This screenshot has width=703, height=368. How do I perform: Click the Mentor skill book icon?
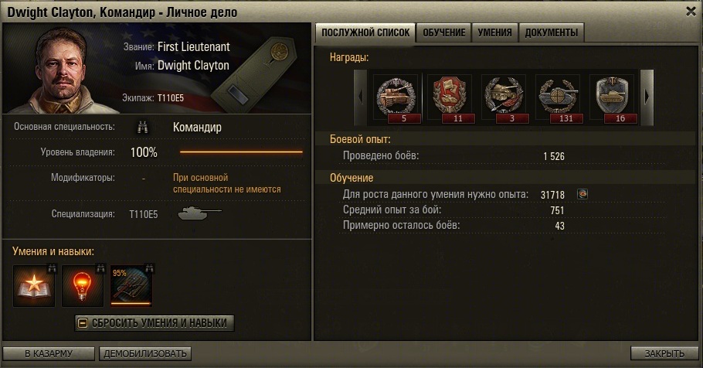pos(34,286)
